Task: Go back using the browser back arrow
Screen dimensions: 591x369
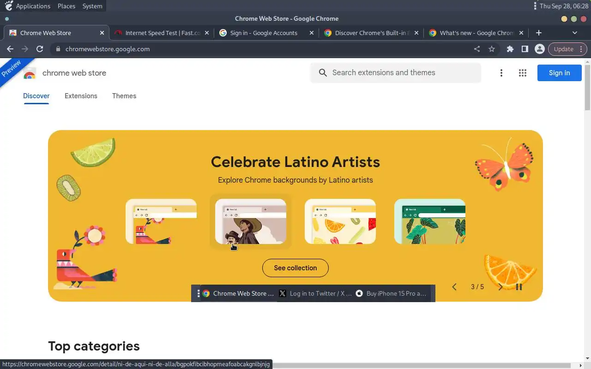Action: [x=10, y=49]
